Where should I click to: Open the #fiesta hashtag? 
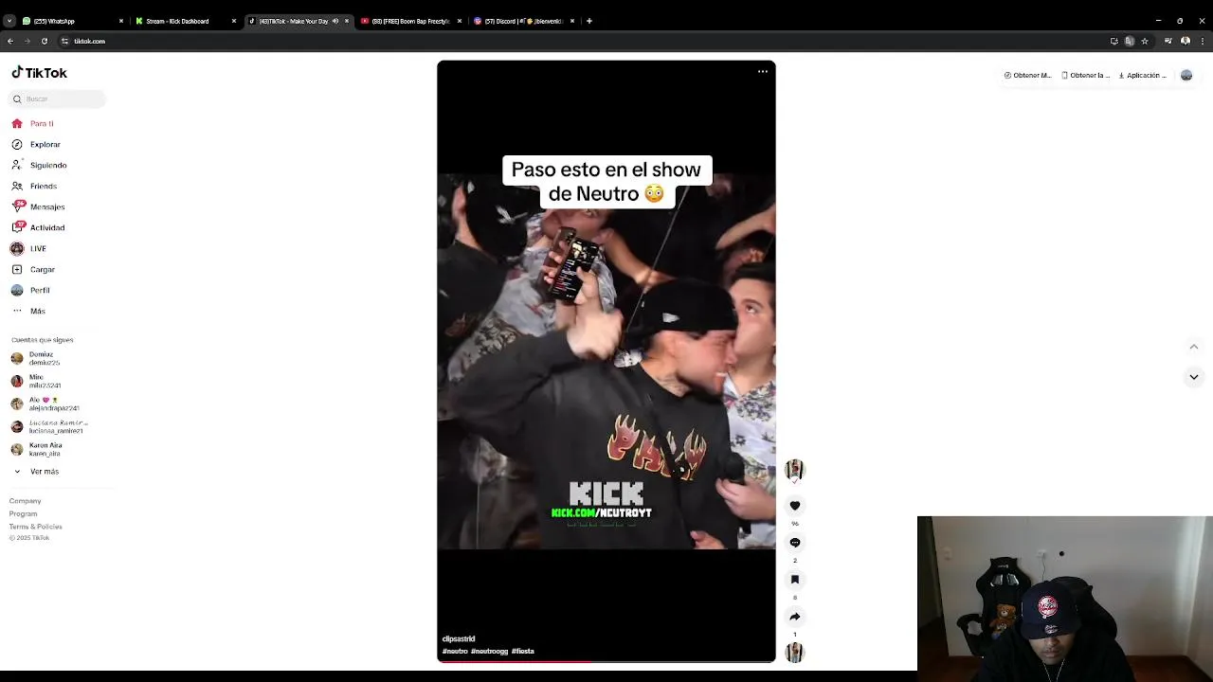[523, 652]
